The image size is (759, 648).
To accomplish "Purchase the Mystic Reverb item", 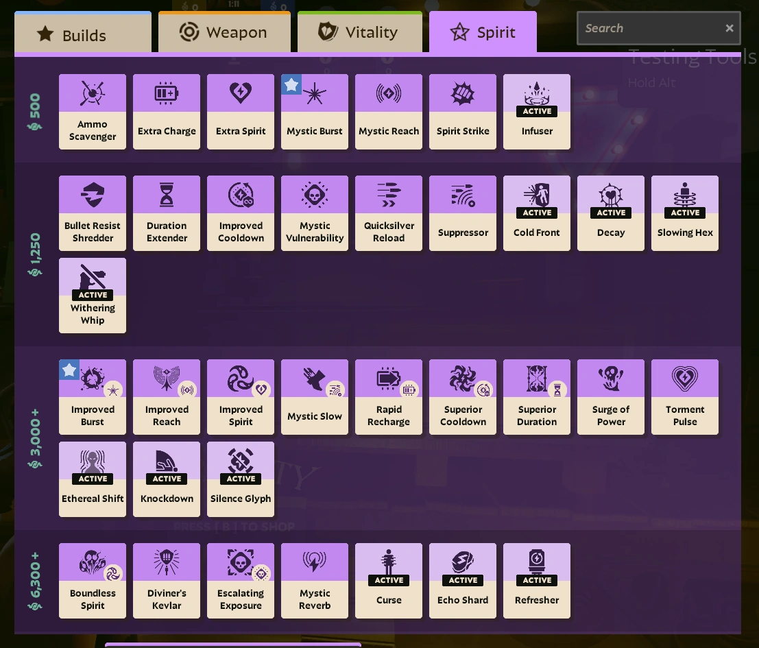I will pyautogui.click(x=315, y=581).
